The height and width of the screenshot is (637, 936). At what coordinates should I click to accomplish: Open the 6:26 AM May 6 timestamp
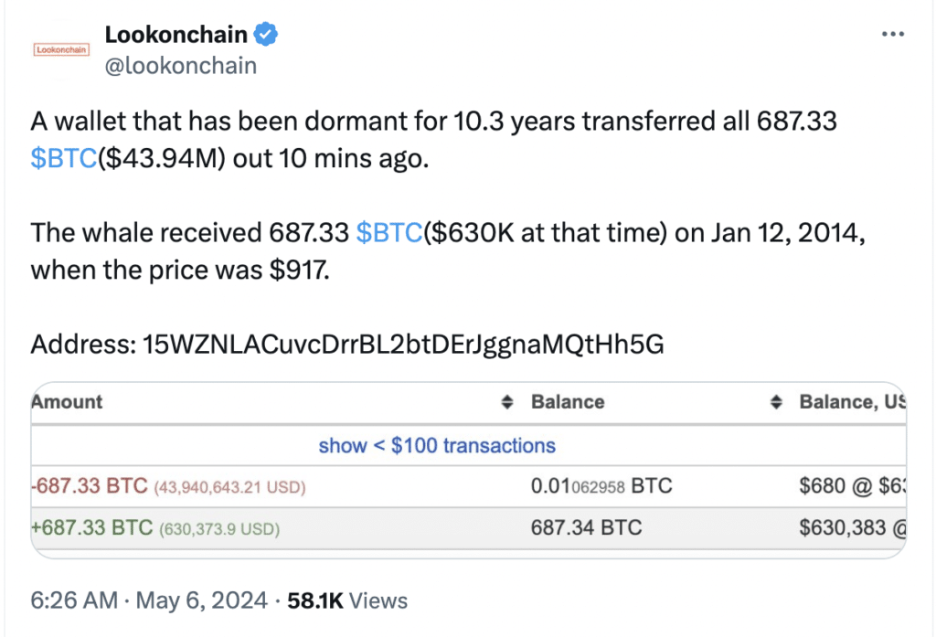(x=150, y=600)
